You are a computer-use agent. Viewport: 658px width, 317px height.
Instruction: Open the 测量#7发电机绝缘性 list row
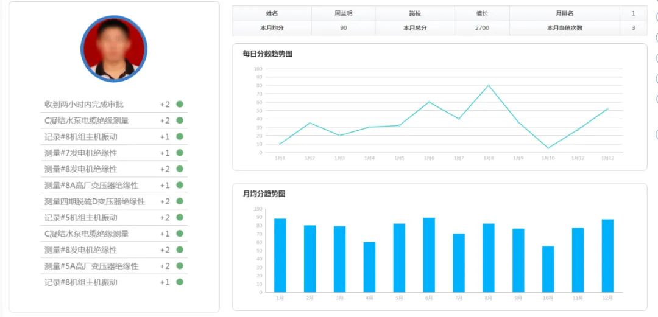coord(80,153)
